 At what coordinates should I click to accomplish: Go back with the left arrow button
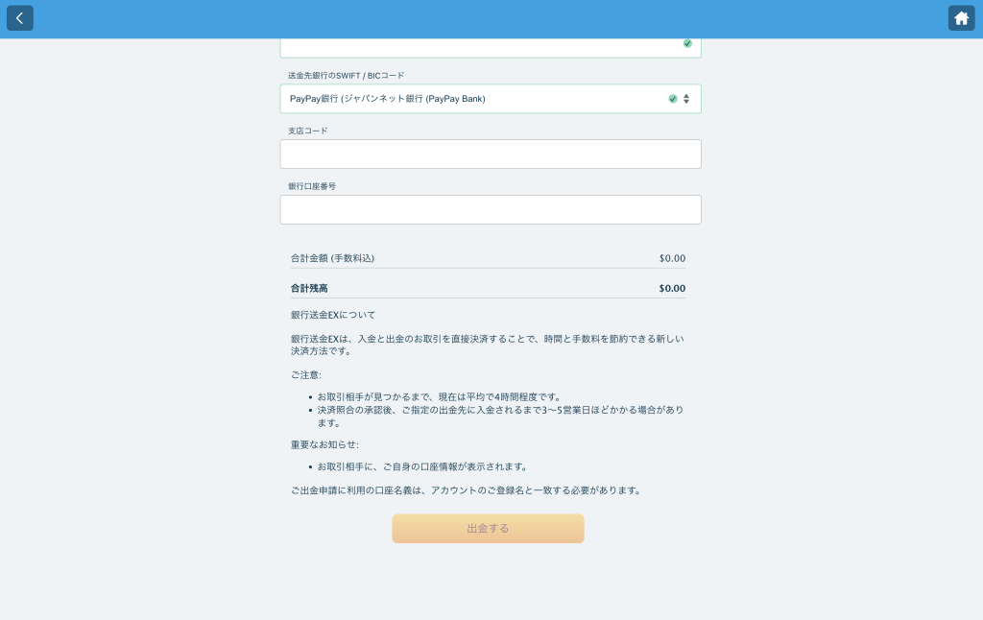click(x=19, y=18)
